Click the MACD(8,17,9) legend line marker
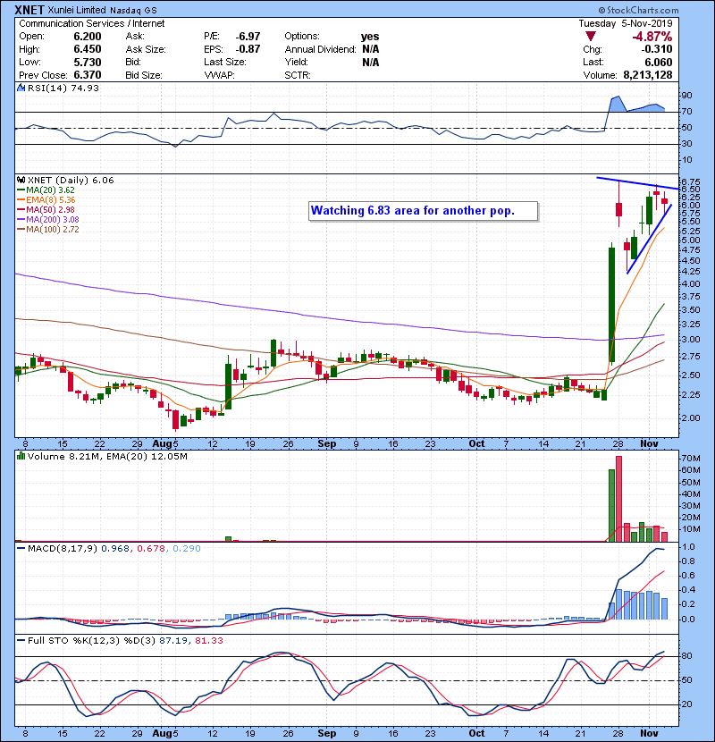This screenshot has height=742, width=715. pyautogui.click(x=19, y=546)
